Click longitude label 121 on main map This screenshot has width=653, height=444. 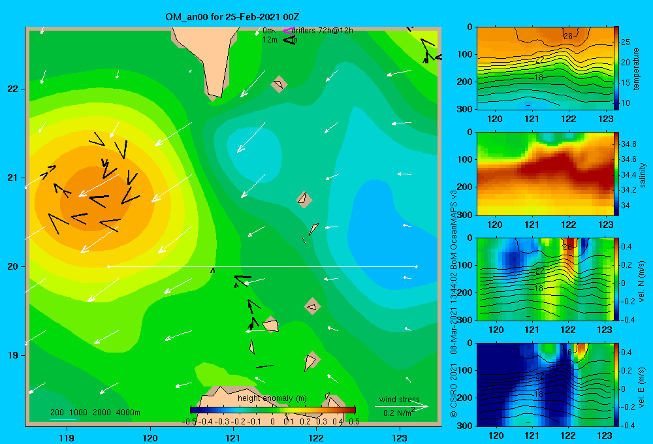click(233, 437)
